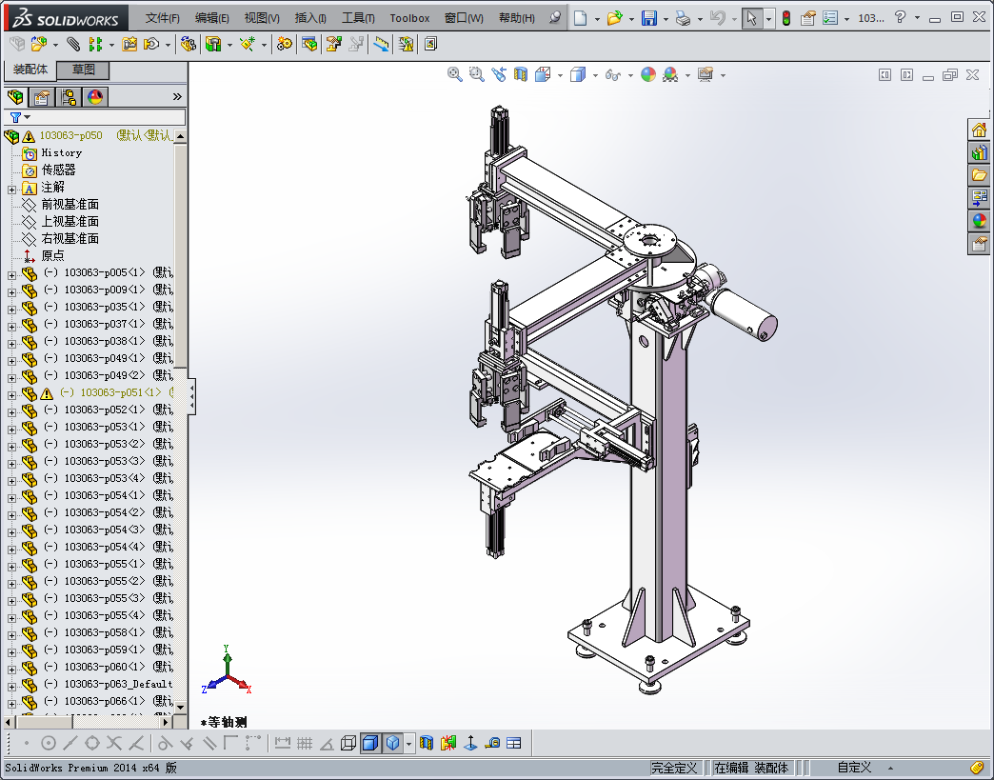Select component 103063-p063_Default

click(x=118, y=684)
